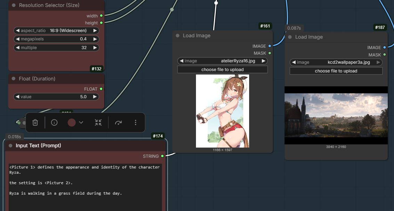Click the #161 node badge

(265, 26)
